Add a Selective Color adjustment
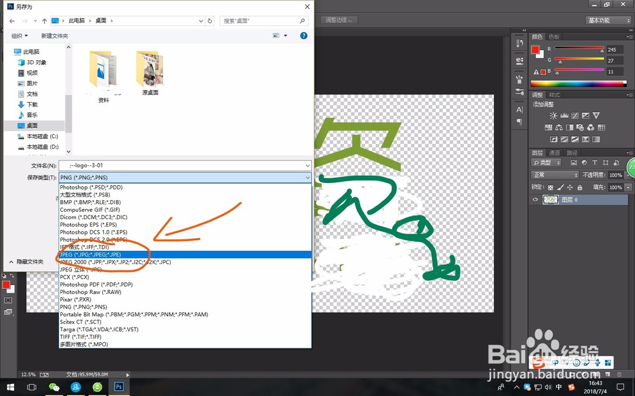The height and width of the screenshot is (396, 635). coord(585,139)
